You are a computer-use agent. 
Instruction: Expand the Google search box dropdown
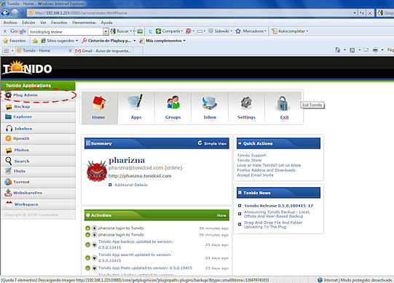[106, 31]
